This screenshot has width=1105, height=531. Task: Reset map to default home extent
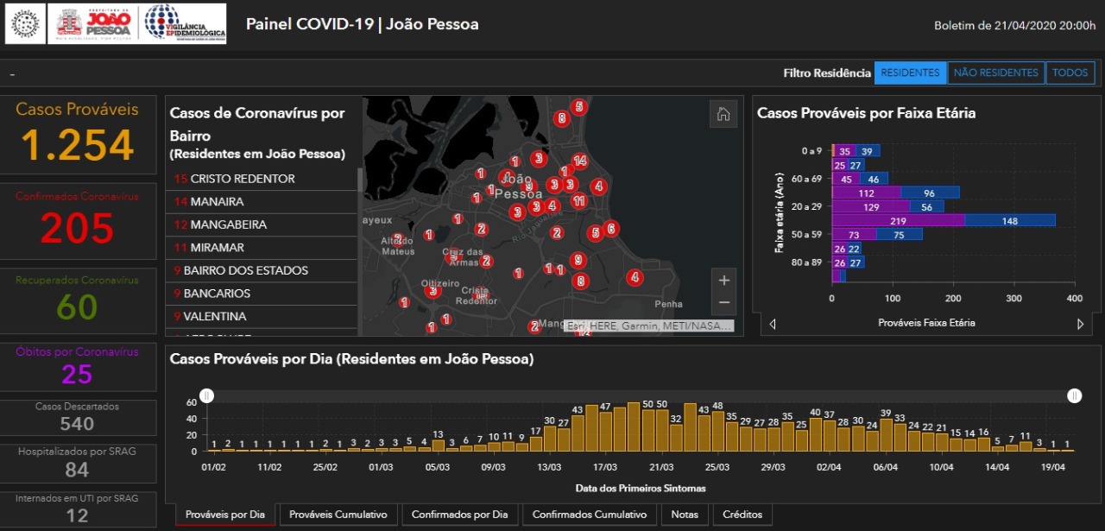(x=723, y=114)
